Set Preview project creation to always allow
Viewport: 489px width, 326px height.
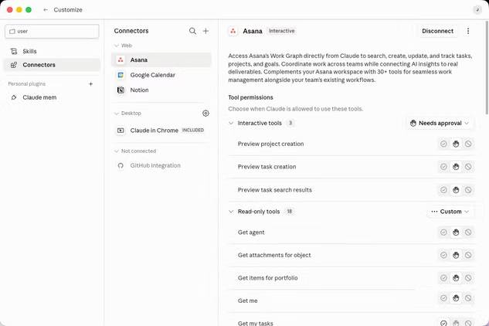pos(443,144)
